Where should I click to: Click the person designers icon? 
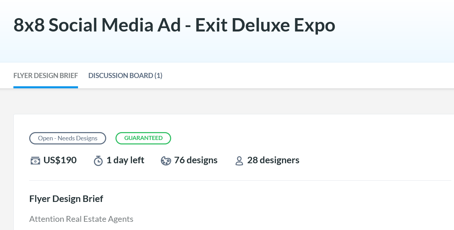coord(239,161)
